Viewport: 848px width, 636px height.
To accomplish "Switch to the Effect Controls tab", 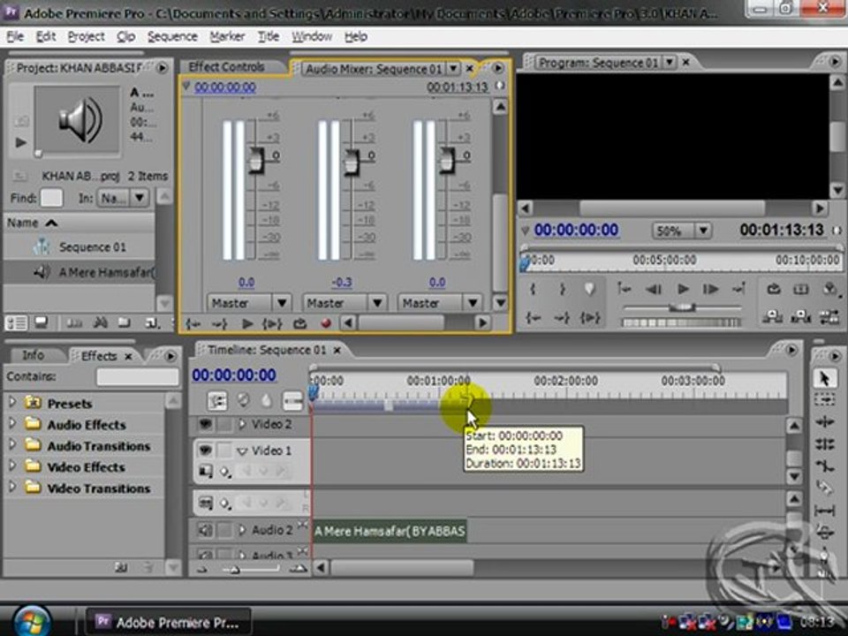I will tap(227, 67).
